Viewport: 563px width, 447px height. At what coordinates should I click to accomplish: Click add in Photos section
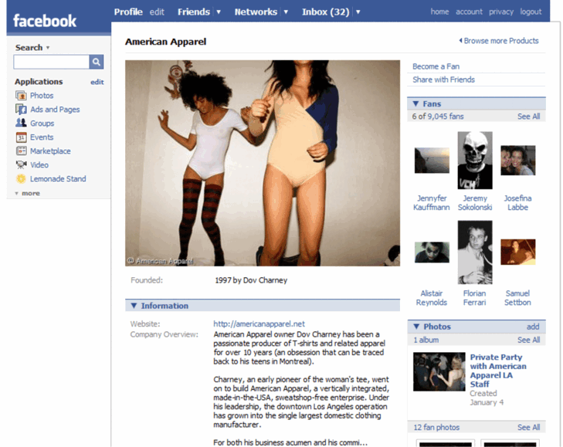[x=533, y=327]
